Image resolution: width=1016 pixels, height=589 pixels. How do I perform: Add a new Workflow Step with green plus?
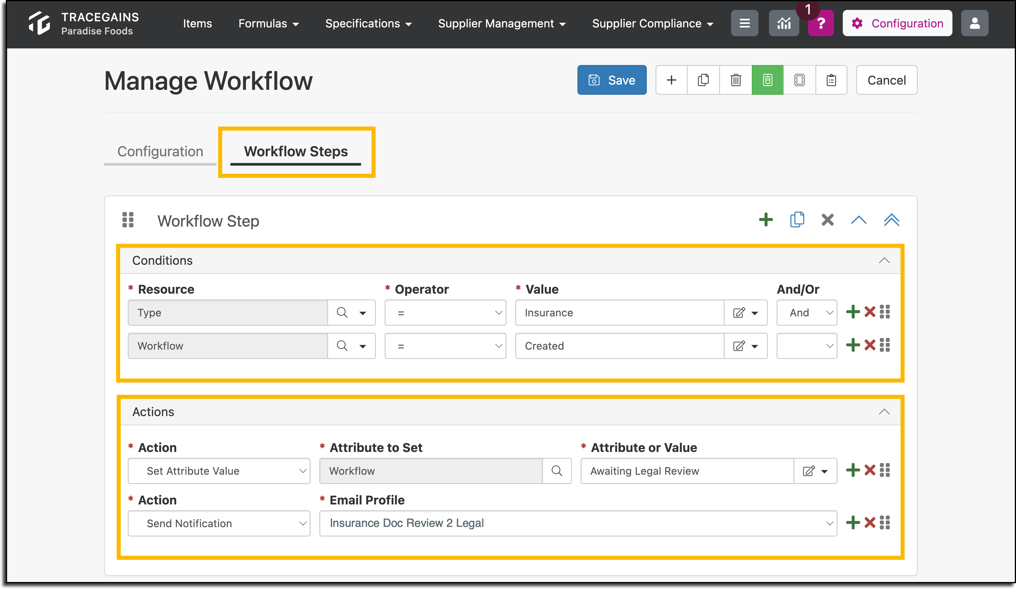(765, 220)
